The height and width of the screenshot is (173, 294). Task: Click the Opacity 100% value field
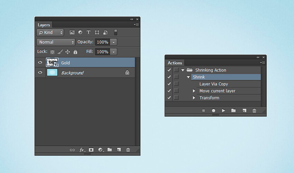[103, 42]
